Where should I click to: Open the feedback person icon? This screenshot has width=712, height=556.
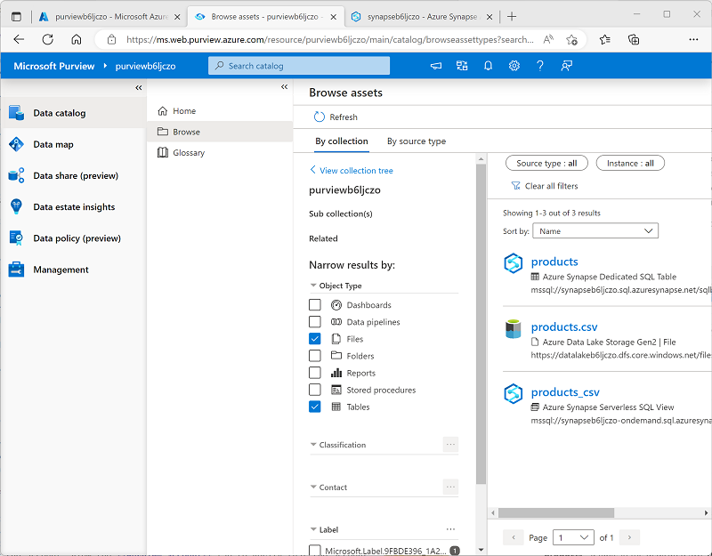click(x=566, y=66)
